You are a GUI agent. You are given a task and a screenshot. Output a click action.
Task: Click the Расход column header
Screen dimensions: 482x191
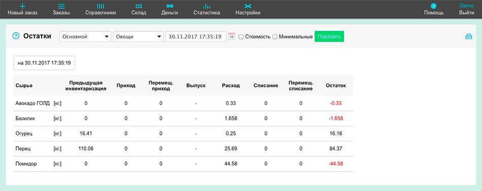coord(231,86)
